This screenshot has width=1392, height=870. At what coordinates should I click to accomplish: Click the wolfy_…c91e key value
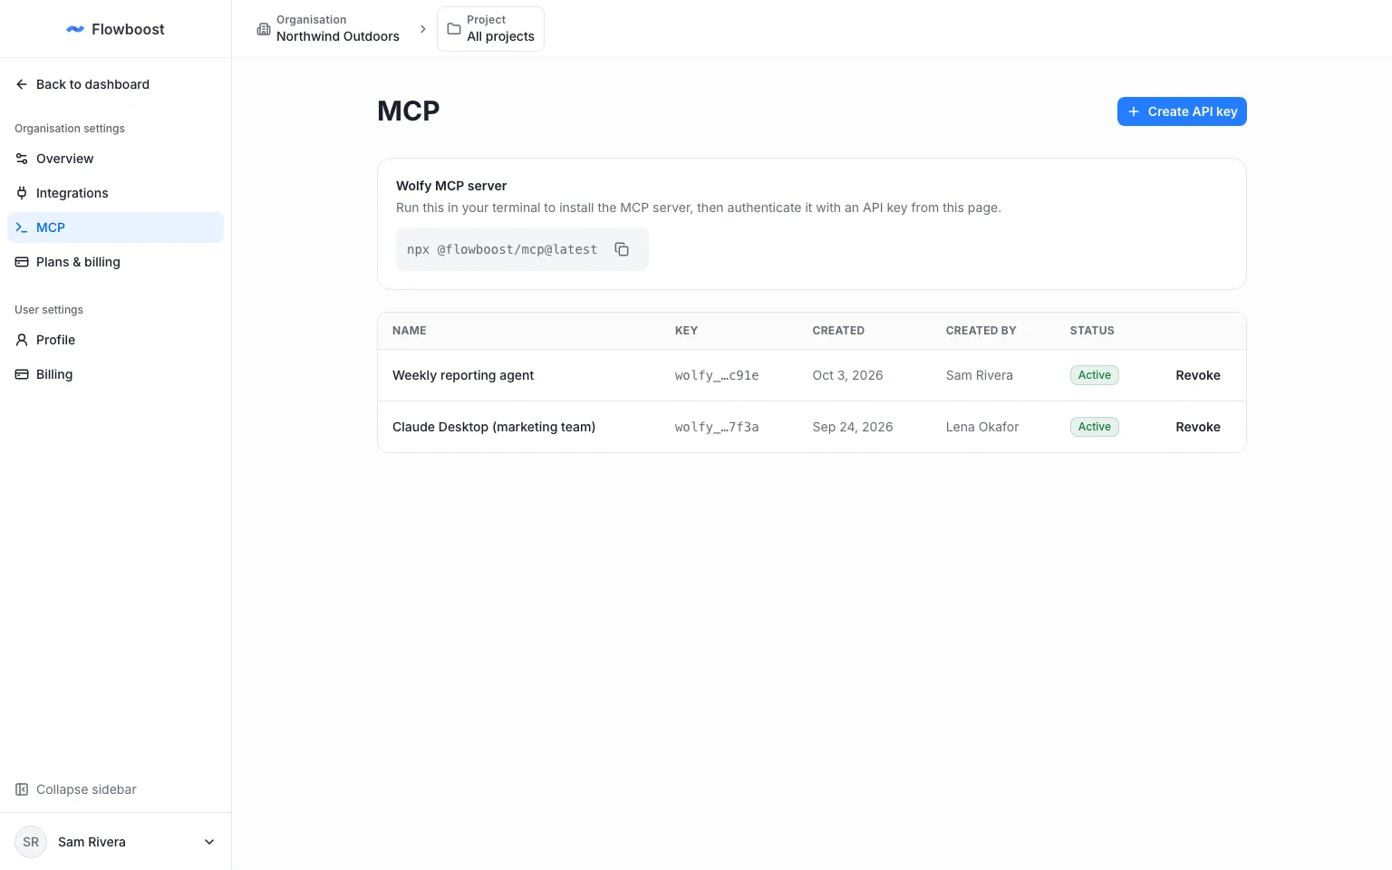717,375
